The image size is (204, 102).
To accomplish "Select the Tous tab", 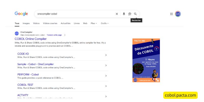I will 17,23.
